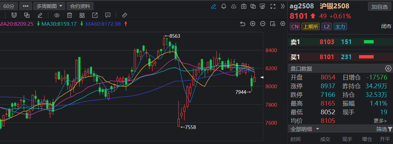This screenshot has height=144, width=393.
Task: Click the 现手 column header
Action: pyautogui.click(x=347, y=139)
